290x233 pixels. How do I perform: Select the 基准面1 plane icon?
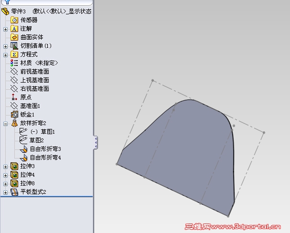pos(14,106)
